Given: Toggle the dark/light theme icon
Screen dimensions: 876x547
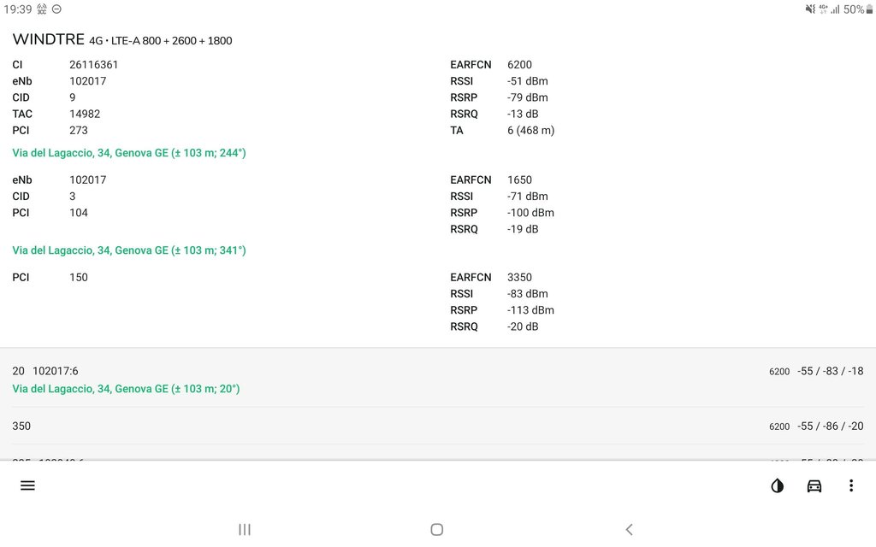Looking at the screenshot, I should tap(777, 485).
